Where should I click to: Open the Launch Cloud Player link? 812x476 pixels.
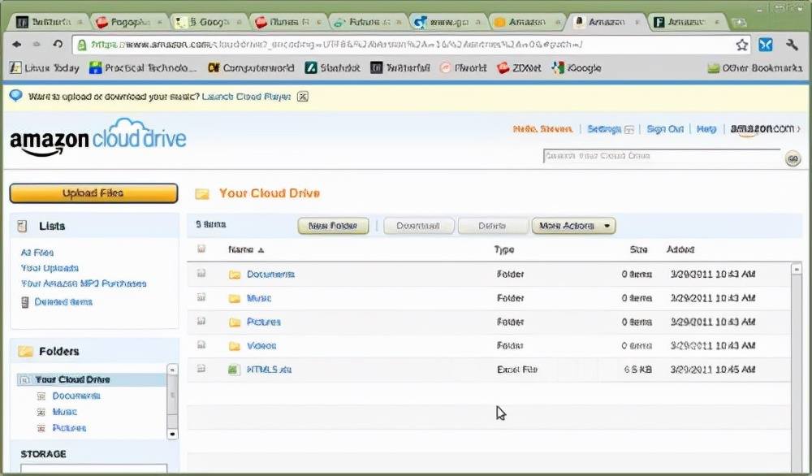246,97
